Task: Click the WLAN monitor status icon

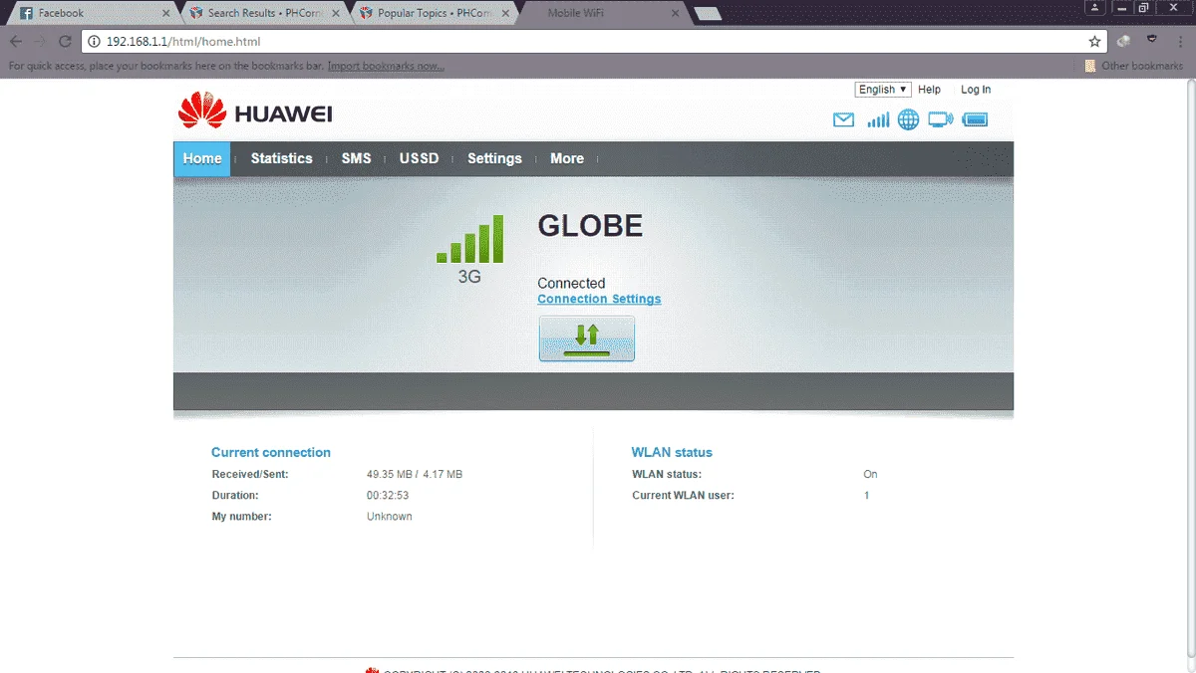Action: coord(940,120)
